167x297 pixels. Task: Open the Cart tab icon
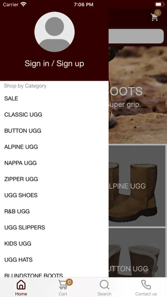point(63,285)
